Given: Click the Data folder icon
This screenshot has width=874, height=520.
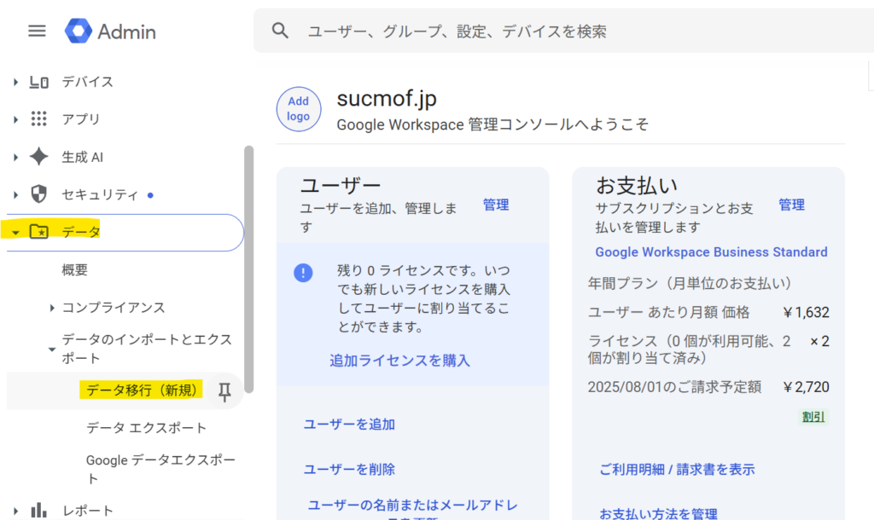Looking at the screenshot, I should pyautogui.click(x=39, y=231).
